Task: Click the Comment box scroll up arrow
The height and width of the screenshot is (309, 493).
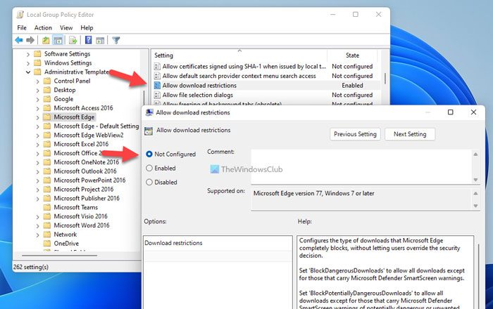Action: [x=475, y=154]
